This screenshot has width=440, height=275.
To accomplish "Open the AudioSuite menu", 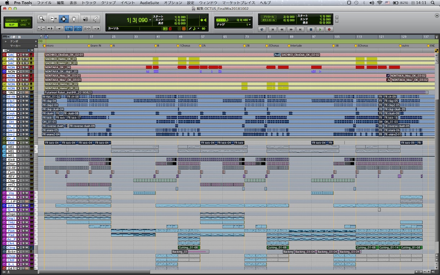I will coord(149,3).
